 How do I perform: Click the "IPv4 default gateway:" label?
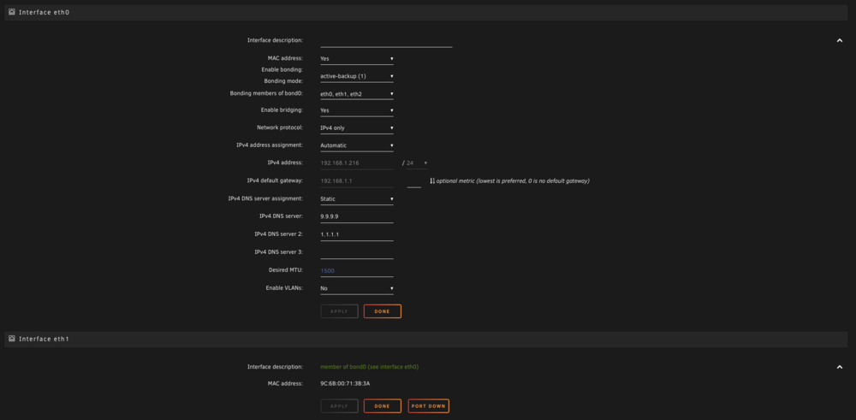click(x=275, y=180)
